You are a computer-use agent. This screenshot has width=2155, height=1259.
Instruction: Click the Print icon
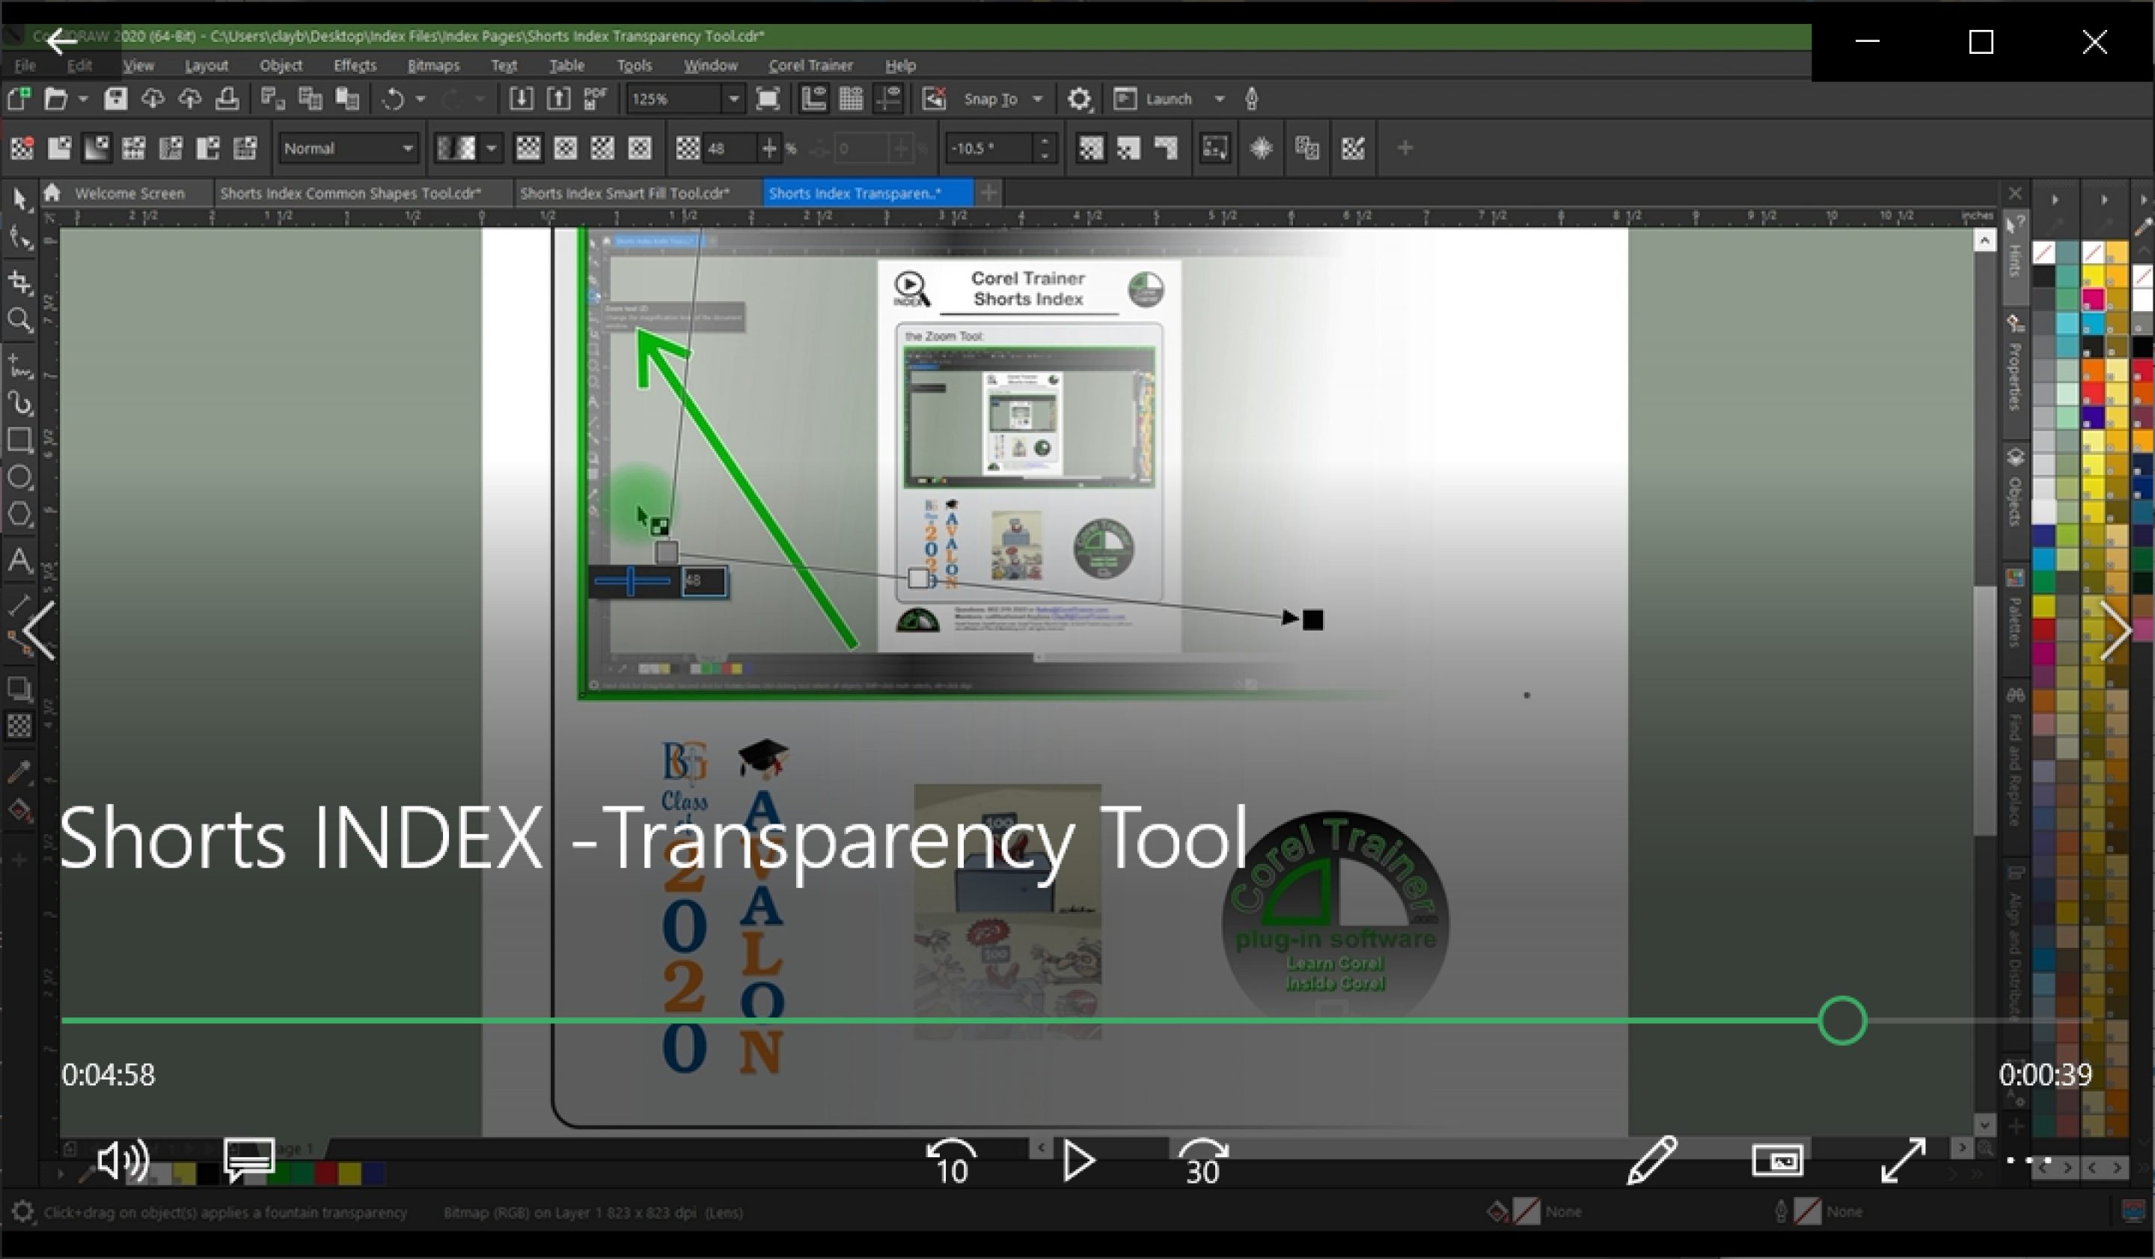coord(227,99)
